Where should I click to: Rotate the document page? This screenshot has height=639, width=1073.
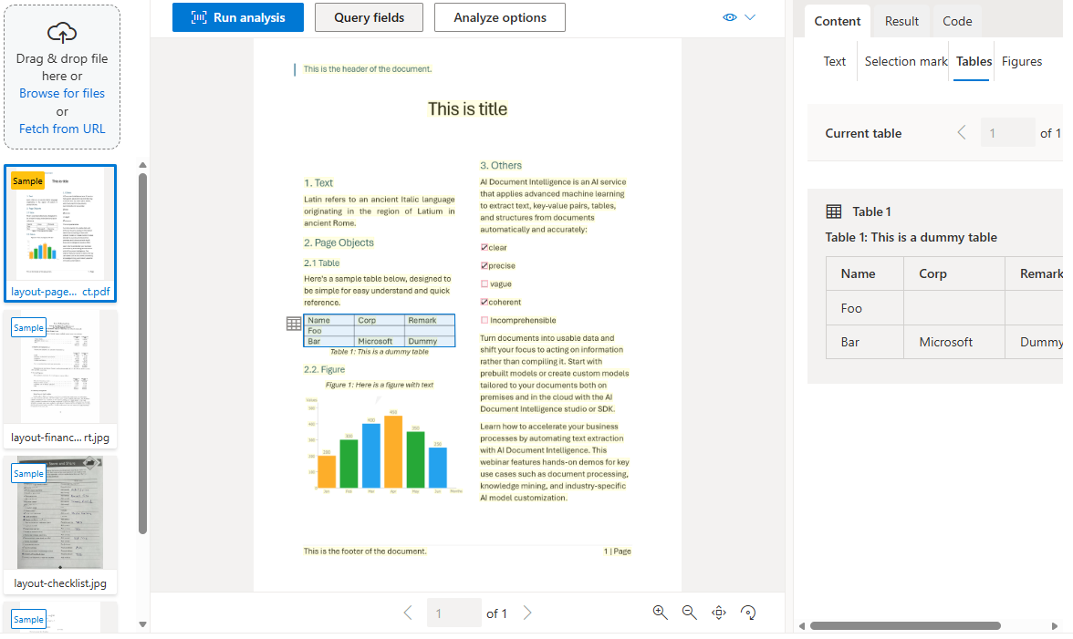(748, 613)
